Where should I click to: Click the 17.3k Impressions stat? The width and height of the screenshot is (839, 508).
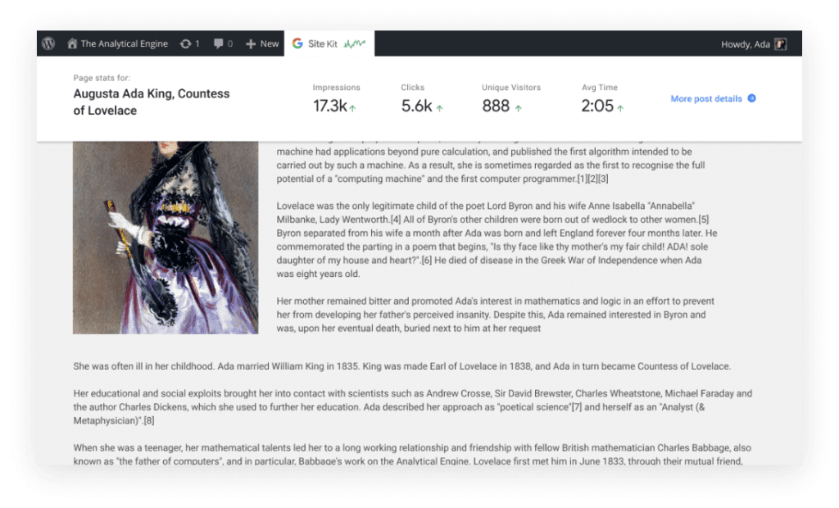click(329, 106)
